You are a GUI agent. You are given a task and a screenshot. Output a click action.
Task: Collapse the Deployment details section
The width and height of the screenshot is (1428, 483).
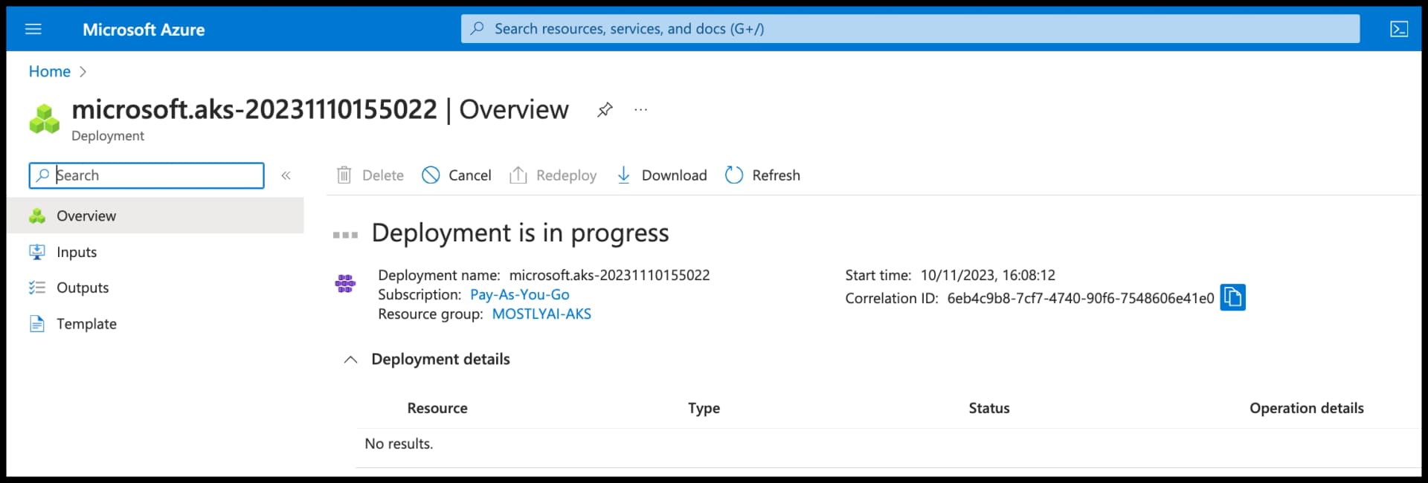351,360
